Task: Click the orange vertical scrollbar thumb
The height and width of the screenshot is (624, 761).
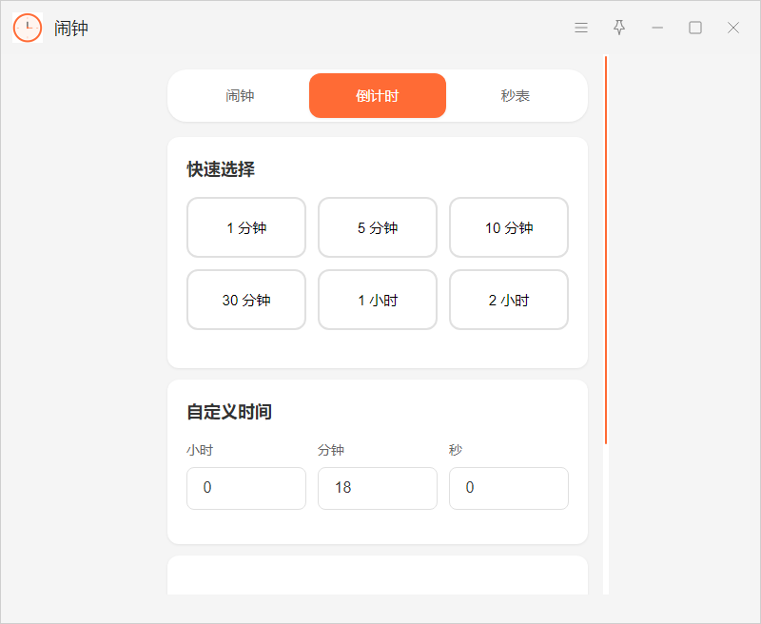Action: [606, 247]
